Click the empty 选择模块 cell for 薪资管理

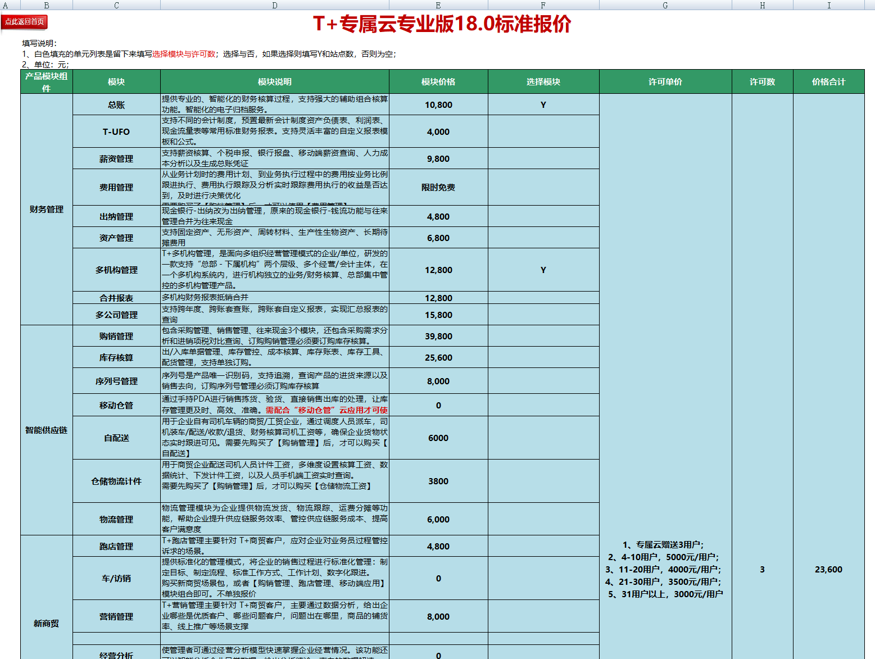[543, 158]
